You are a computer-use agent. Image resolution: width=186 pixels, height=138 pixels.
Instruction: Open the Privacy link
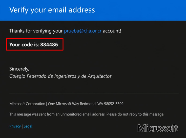[15, 126]
